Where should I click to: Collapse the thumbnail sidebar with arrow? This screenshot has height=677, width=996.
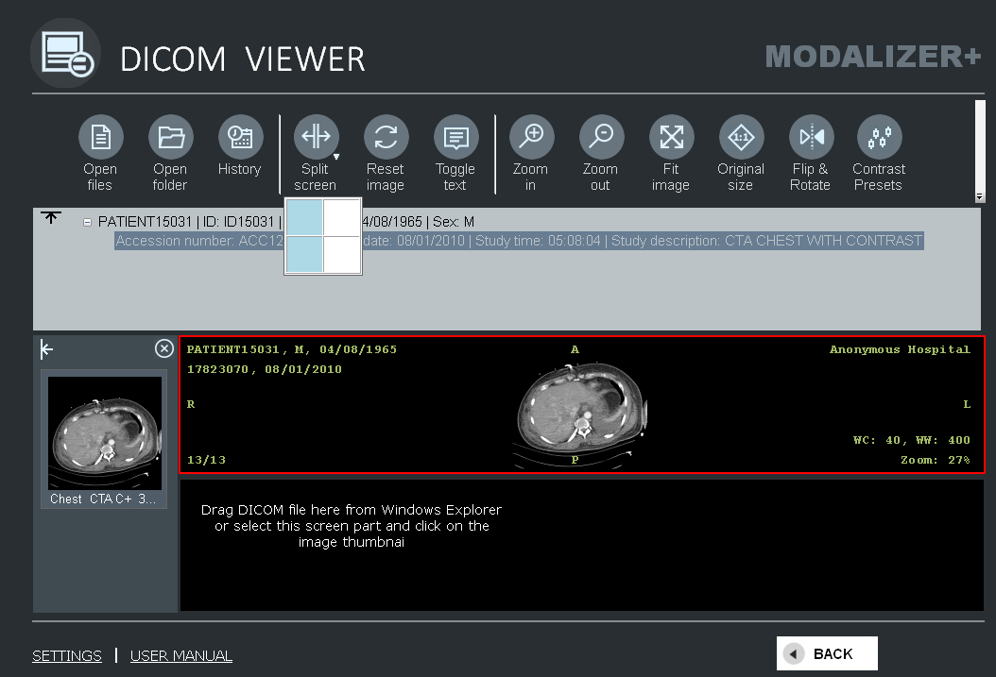coord(47,350)
